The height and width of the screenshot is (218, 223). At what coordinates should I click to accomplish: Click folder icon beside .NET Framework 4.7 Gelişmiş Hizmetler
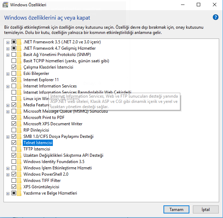click(19, 48)
